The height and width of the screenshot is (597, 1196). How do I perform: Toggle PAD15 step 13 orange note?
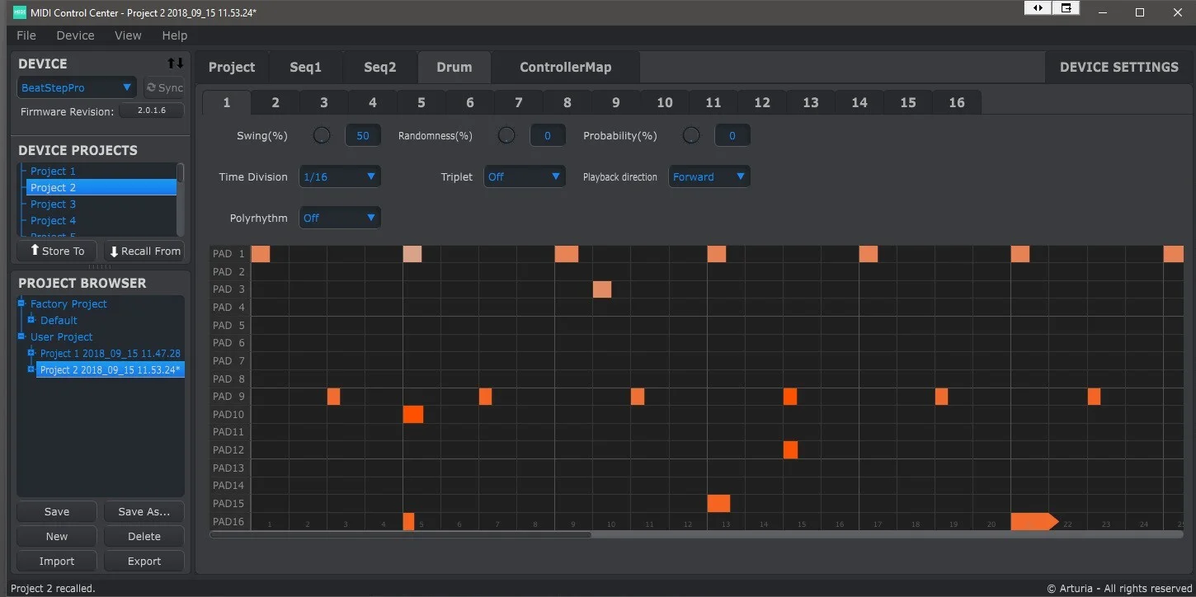(718, 503)
